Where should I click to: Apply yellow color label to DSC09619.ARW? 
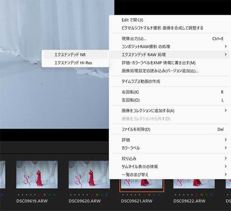point(45,195)
